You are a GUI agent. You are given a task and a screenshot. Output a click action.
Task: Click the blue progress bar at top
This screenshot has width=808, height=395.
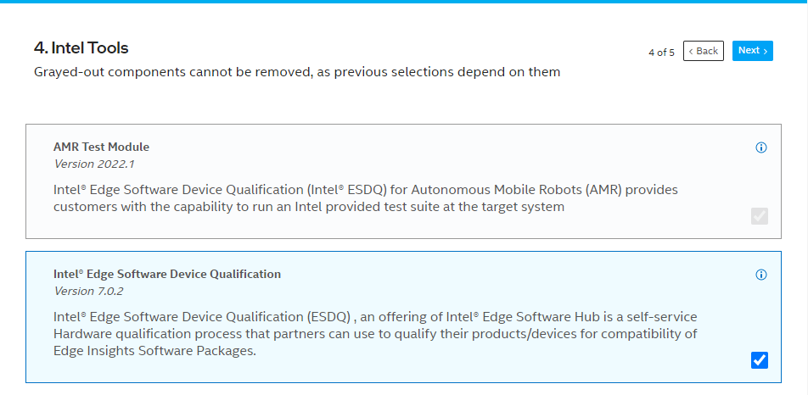[404, 2]
